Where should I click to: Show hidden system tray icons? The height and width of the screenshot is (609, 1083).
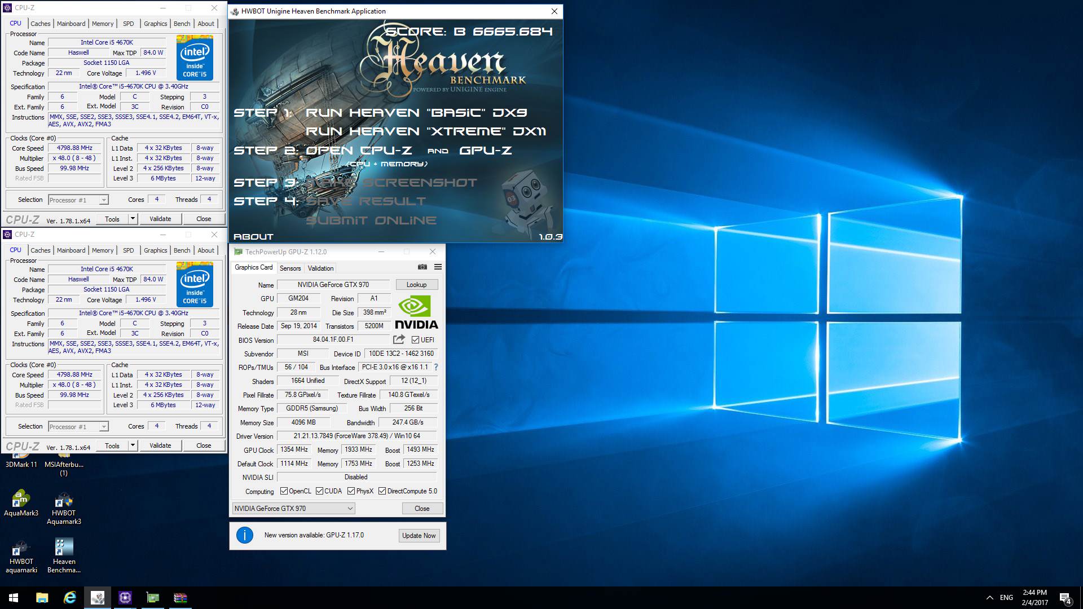click(989, 598)
